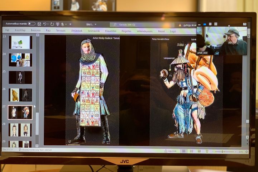Click Akadálymentesség: Nem elérhető status
The width and height of the screenshot is (258, 172).
(35, 150)
